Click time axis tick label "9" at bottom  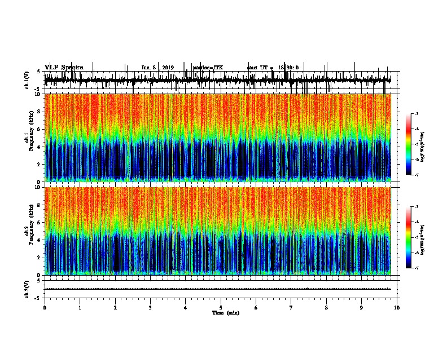[x=361, y=308]
